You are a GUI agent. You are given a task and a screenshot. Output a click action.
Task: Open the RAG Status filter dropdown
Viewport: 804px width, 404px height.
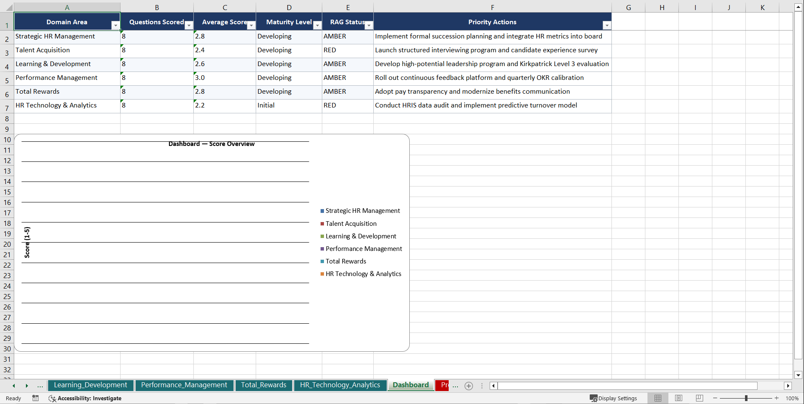click(x=369, y=26)
